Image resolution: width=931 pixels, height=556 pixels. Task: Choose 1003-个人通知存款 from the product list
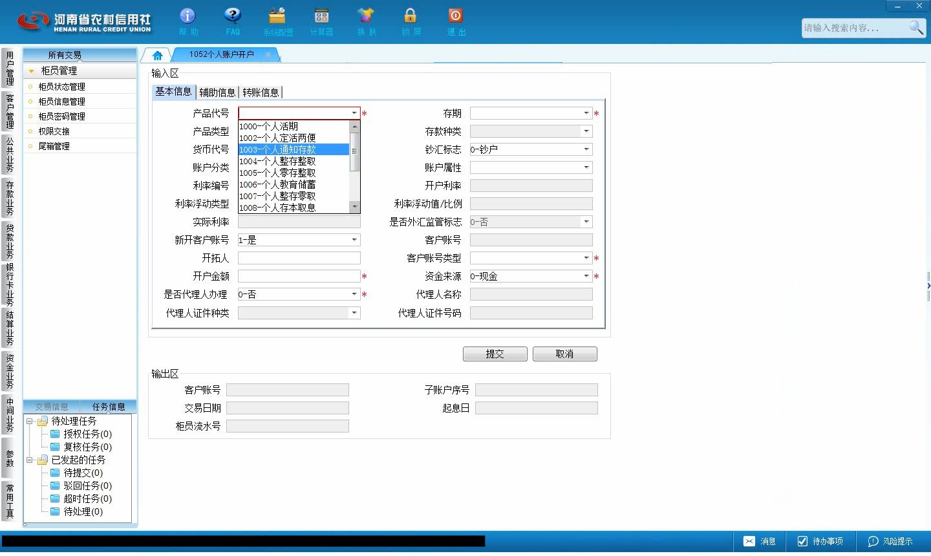294,150
